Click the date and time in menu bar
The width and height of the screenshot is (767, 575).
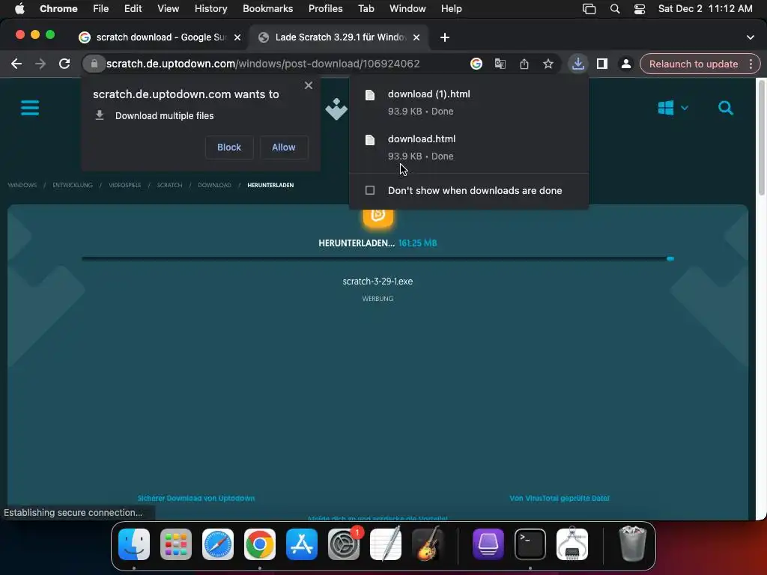[705, 9]
